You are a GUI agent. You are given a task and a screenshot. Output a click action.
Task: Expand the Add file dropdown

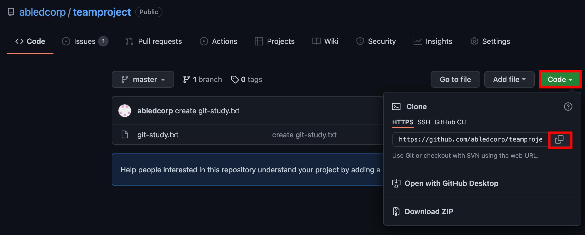point(509,79)
